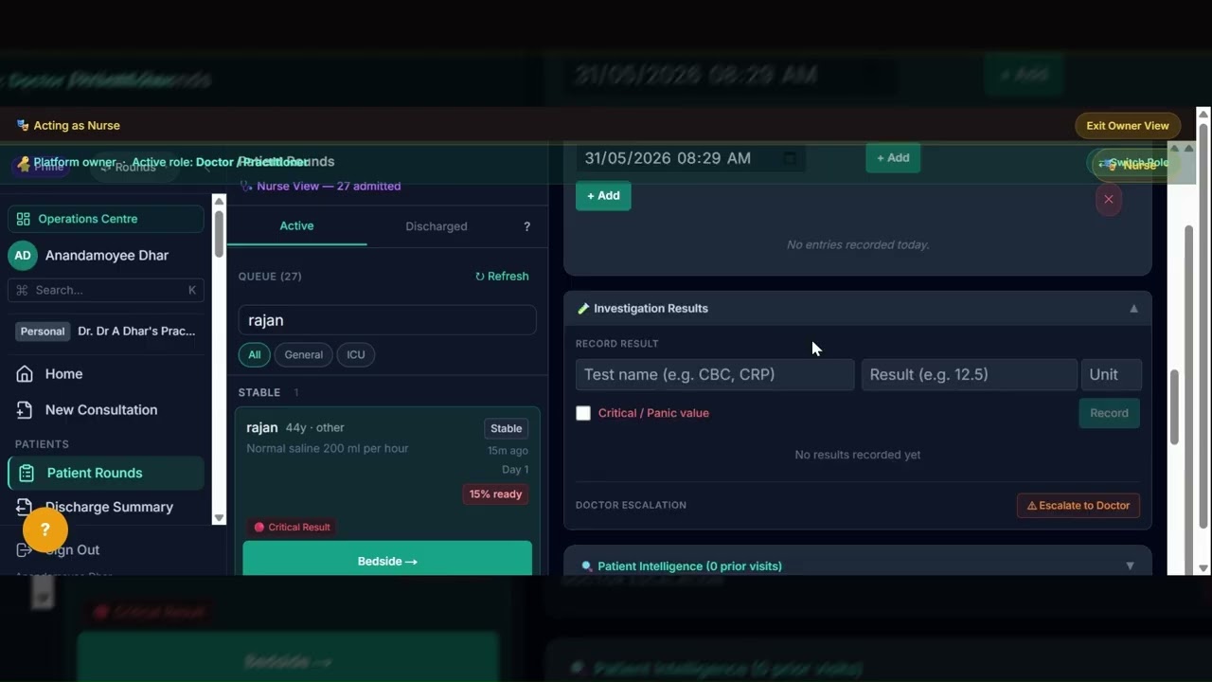Open Bedside view for rajan
The width and height of the screenshot is (1212, 682).
coord(387,559)
